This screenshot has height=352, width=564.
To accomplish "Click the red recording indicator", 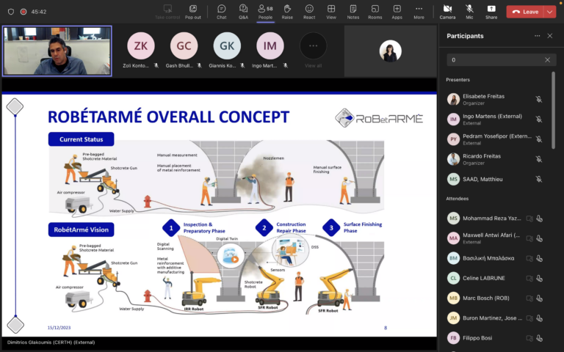I will point(23,12).
